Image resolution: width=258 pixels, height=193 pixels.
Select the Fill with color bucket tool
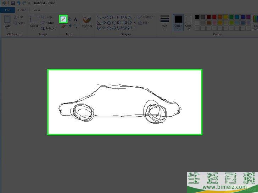(x=69, y=19)
